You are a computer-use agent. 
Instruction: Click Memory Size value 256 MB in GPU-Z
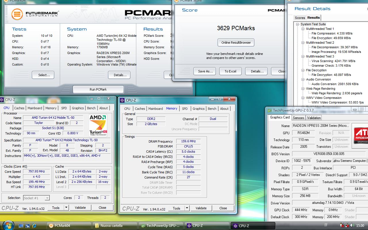(305, 196)
